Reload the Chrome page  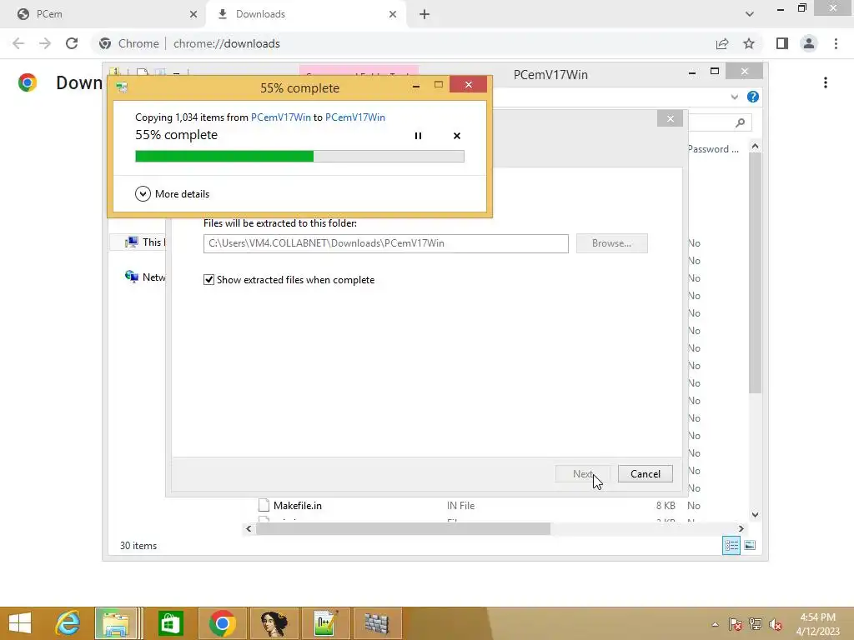pyautogui.click(x=72, y=43)
